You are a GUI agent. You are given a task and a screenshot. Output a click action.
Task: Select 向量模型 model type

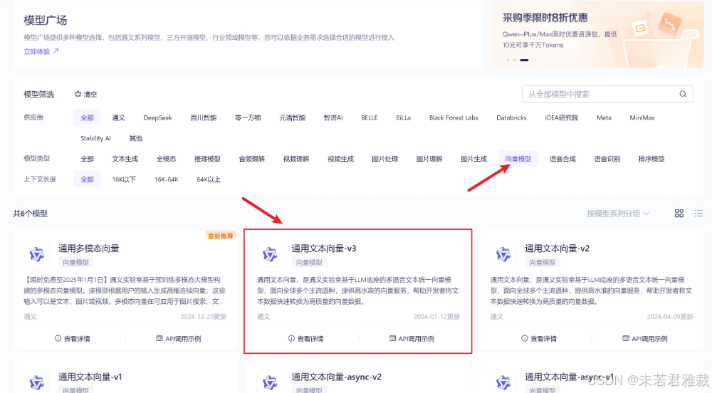pos(518,159)
